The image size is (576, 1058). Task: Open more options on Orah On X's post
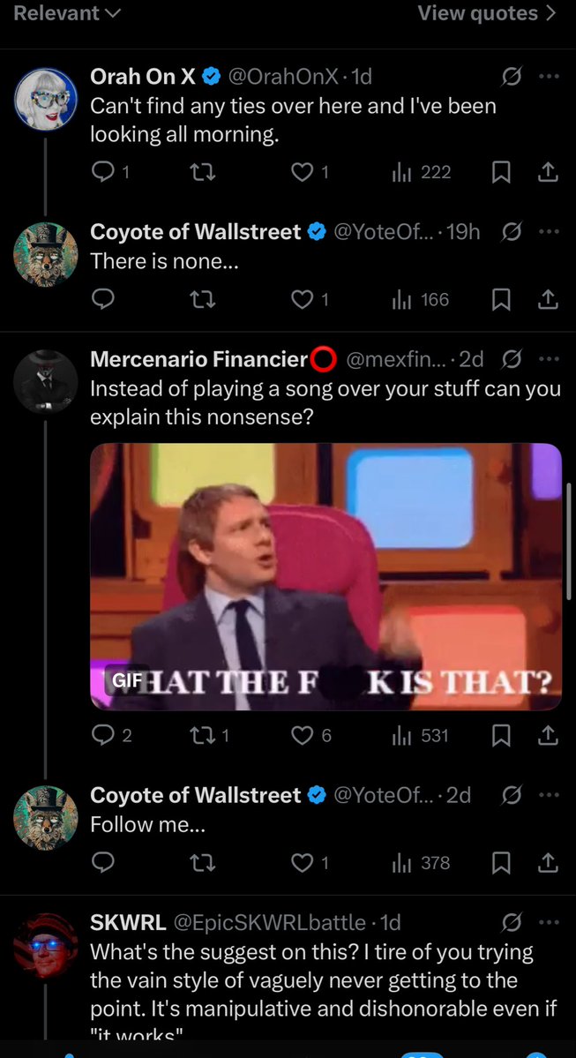tap(550, 77)
